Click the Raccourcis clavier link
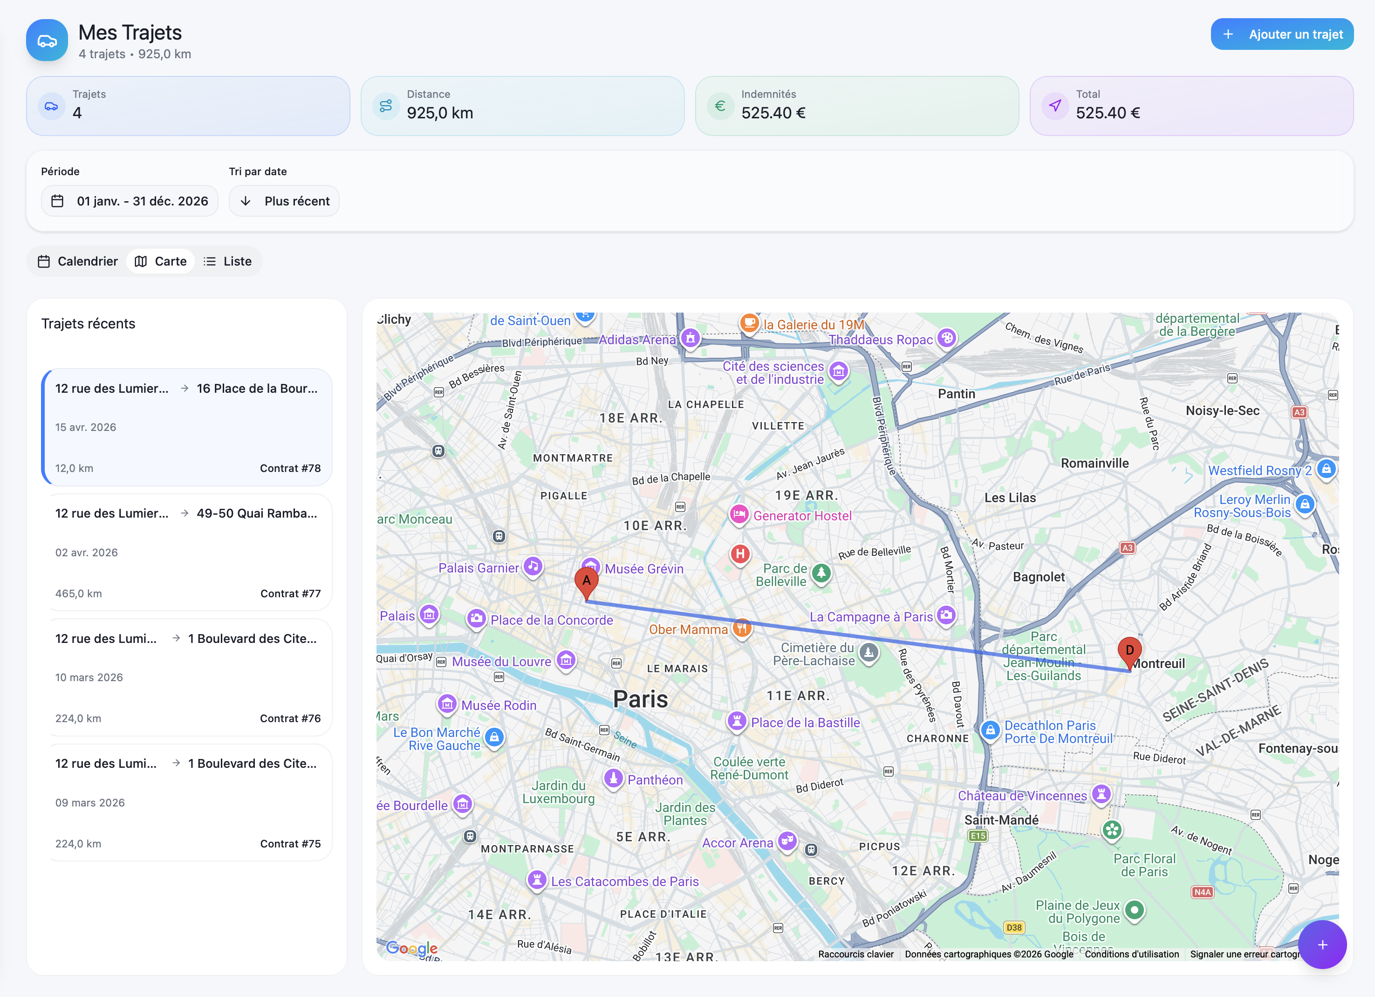This screenshot has width=1375, height=997. pos(856,954)
